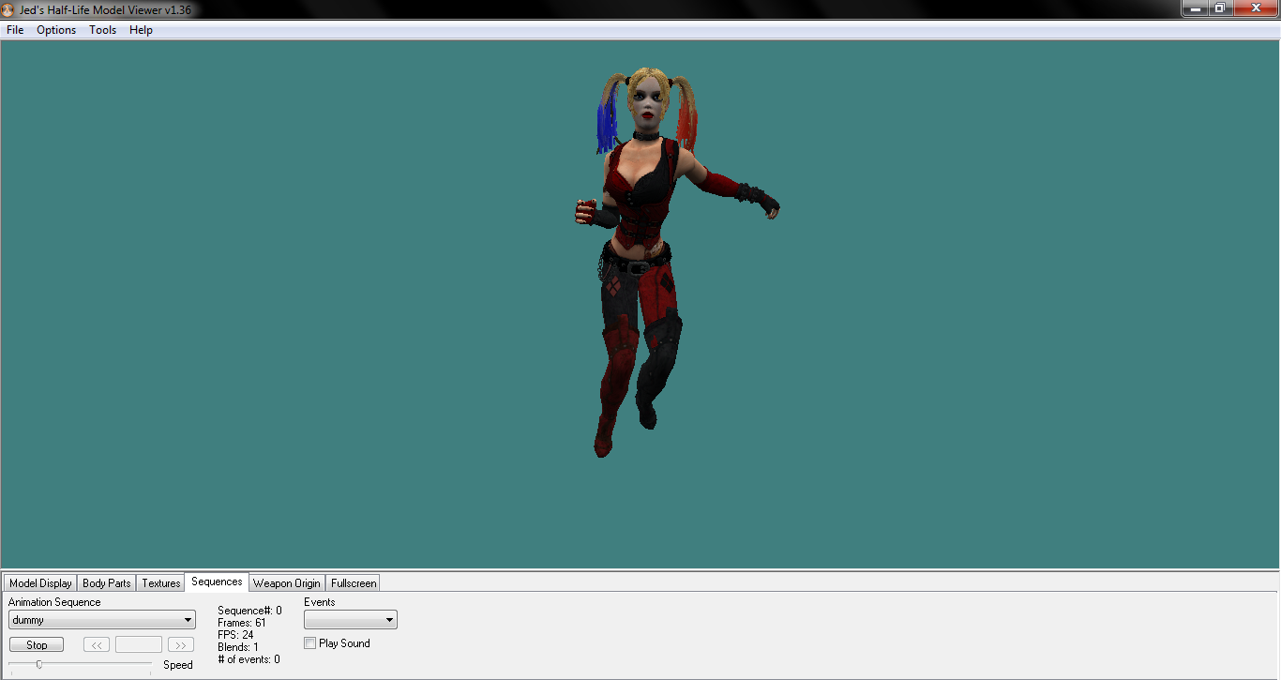Click the Stop animation button
Screen dimensions: 1281x680
pos(37,644)
